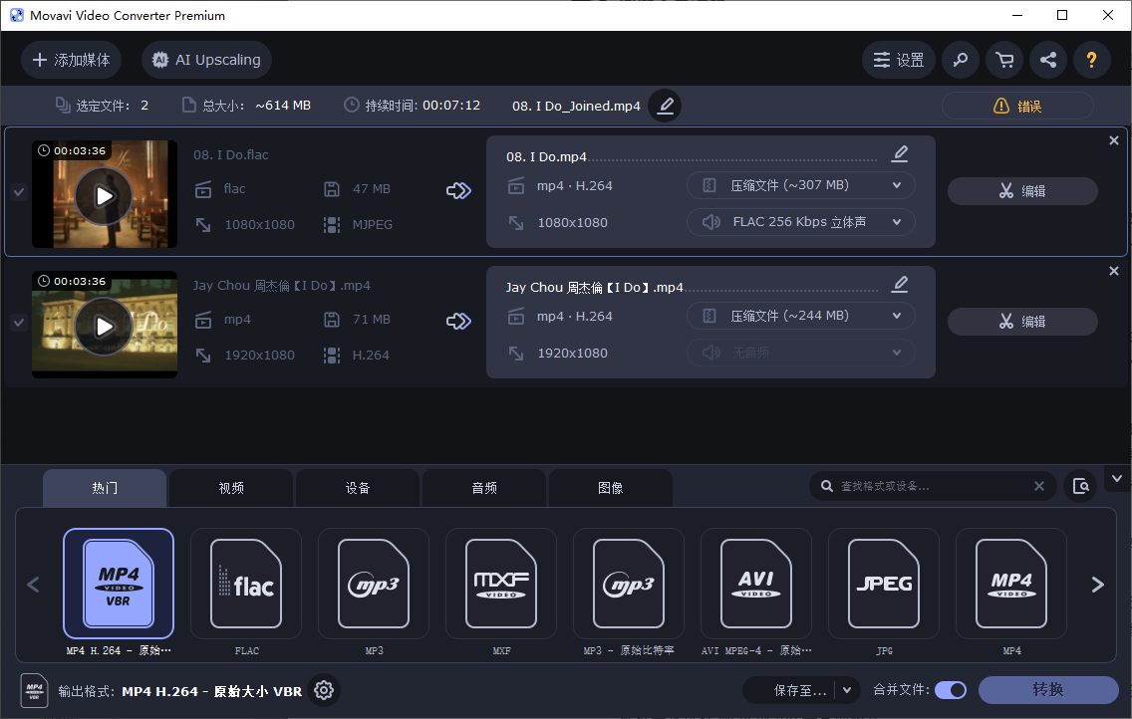Click 添加媒体 to add media
This screenshot has height=719, width=1132.
point(71,60)
